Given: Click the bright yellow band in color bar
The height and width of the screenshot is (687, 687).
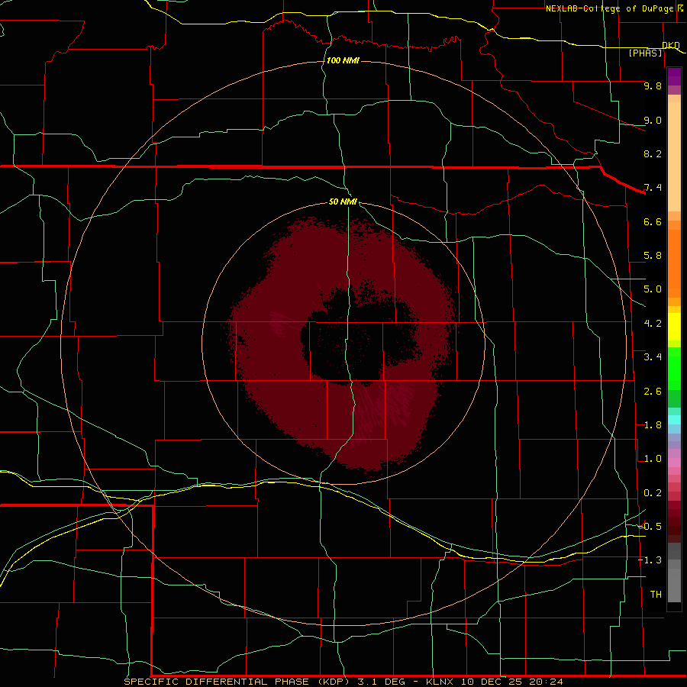Looking at the screenshot, I should [x=674, y=327].
